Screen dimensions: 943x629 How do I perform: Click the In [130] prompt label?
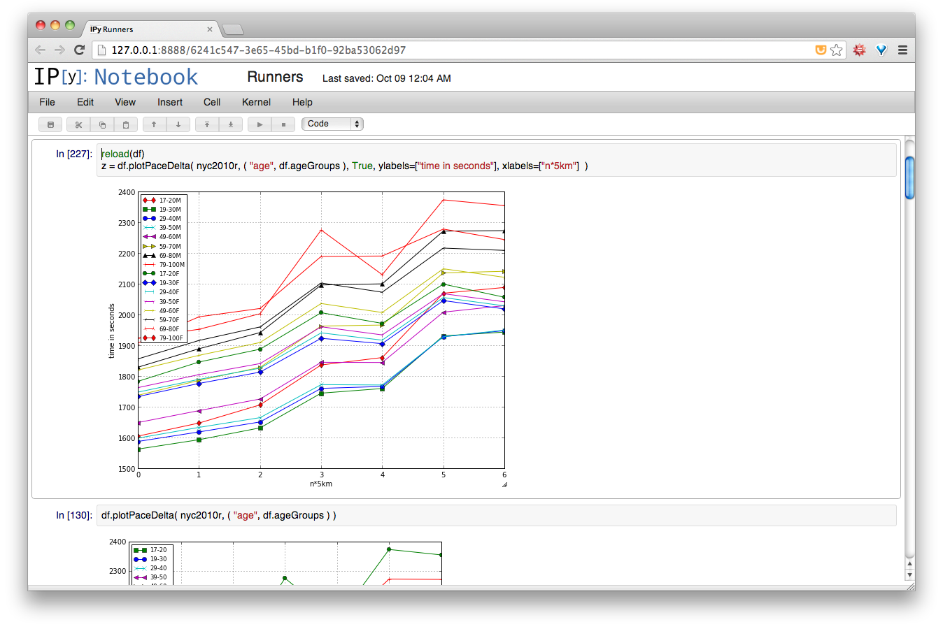point(74,515)
